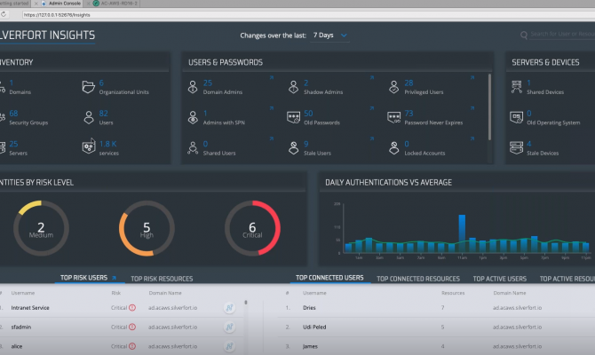Click the 82 Users count
This screenshot has width=595, height=355.
(x=104, y=114)
